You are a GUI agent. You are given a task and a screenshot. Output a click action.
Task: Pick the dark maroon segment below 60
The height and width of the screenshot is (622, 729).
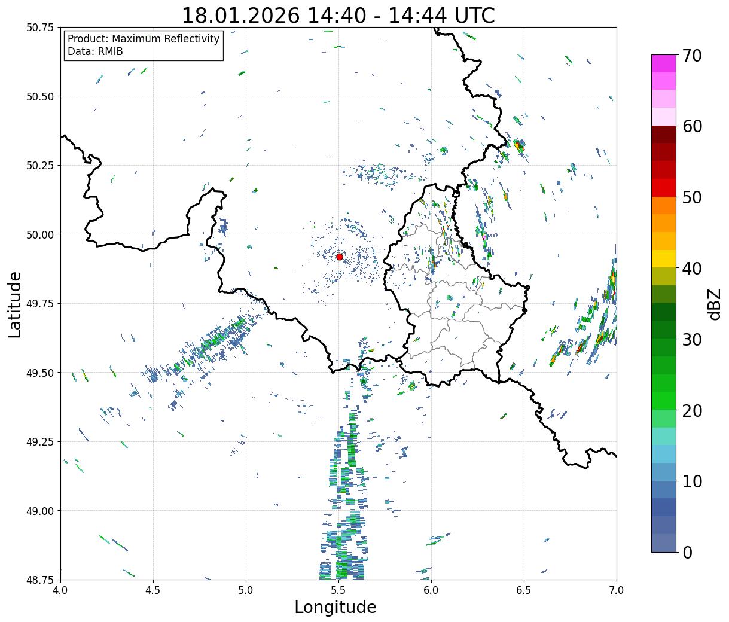pos(663,134)
